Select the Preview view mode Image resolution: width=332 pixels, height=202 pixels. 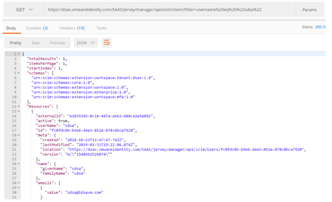tap(57, 43)
